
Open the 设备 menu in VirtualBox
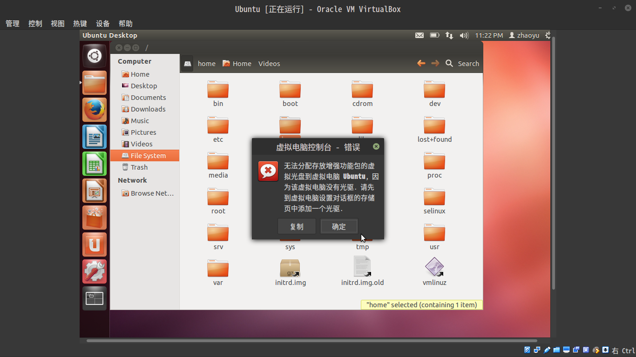(103, 24)
